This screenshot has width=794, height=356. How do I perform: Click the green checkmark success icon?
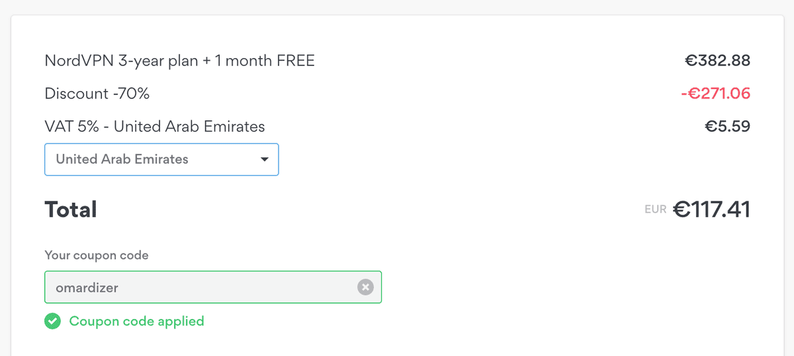pos(52,322)
